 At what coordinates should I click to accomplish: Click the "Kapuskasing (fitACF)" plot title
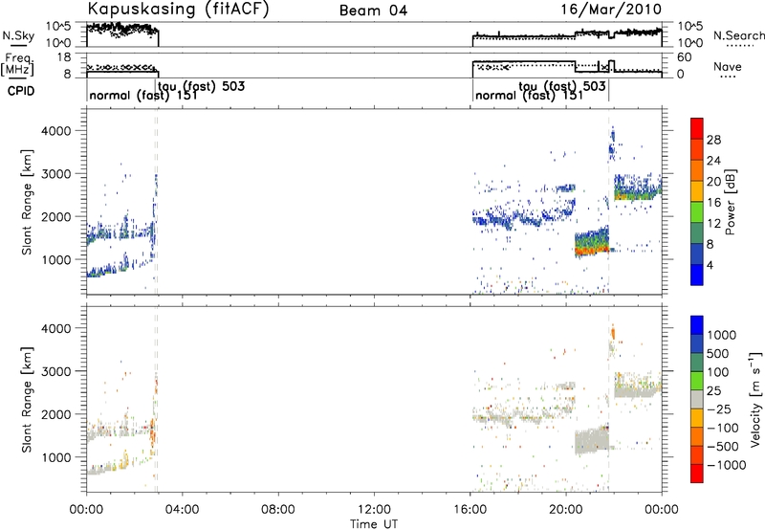(x=178, y=9)
